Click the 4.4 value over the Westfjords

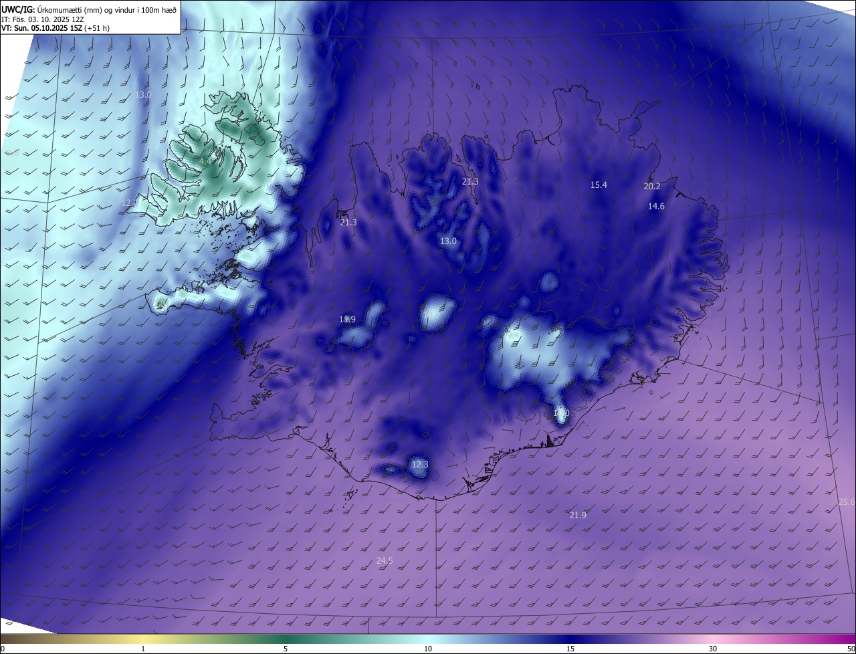point(205,162)
